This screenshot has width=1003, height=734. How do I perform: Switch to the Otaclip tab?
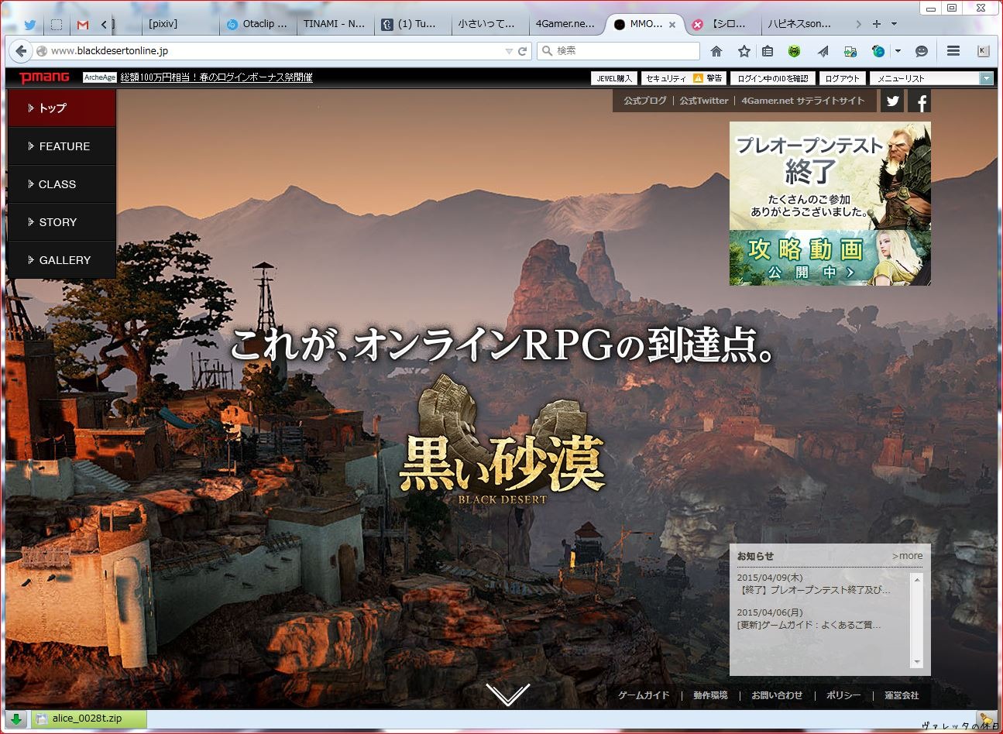pos(258,24)
